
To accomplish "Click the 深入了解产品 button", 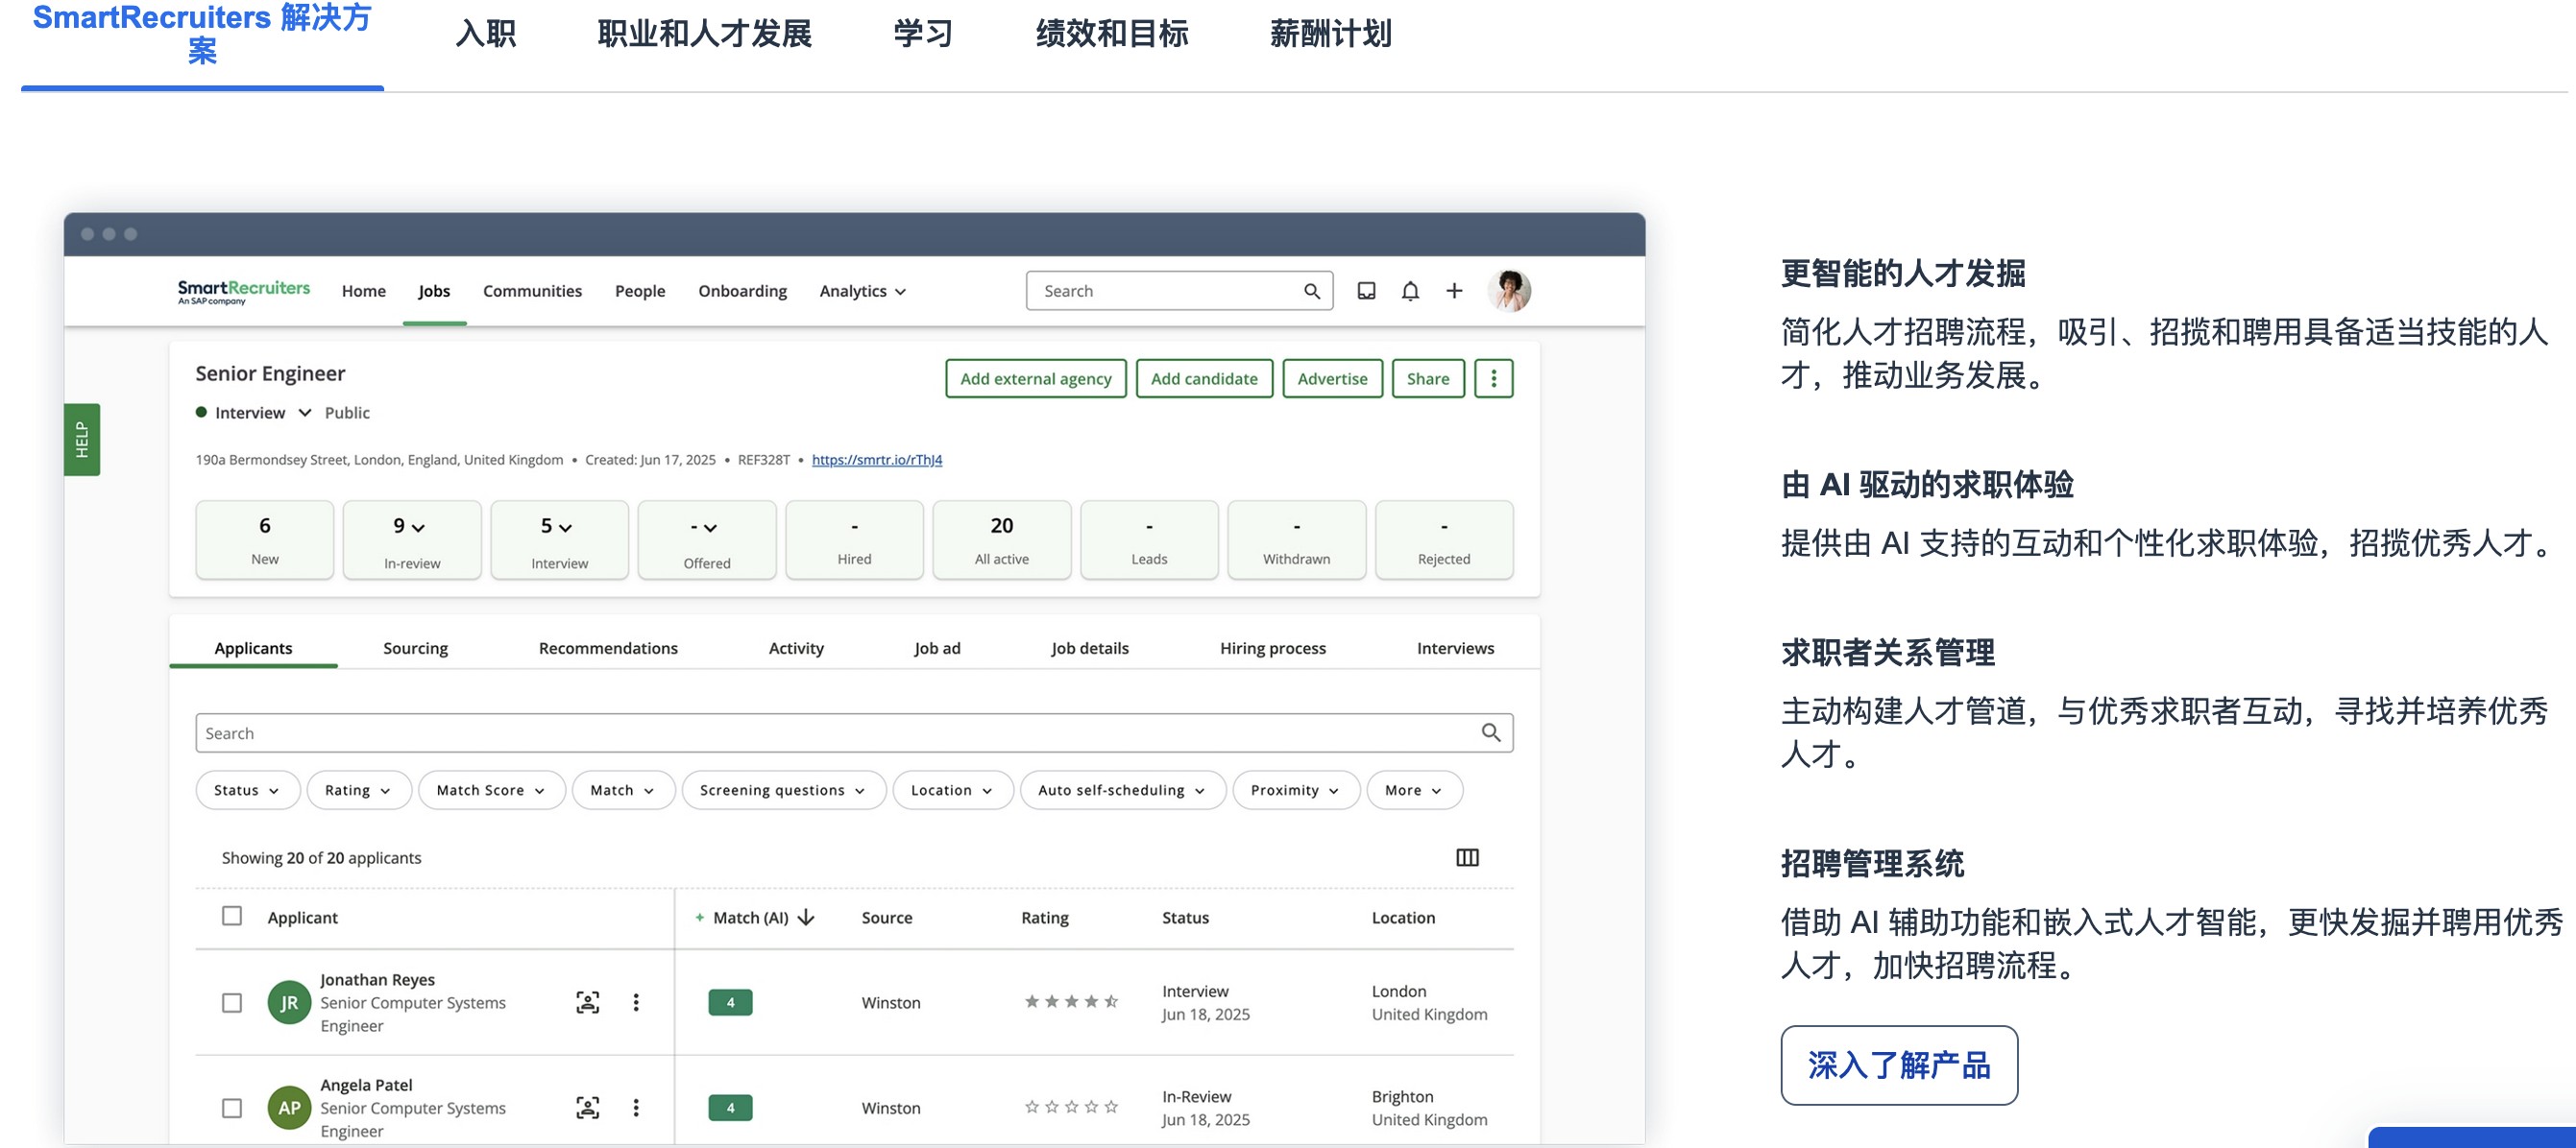I will click(x=1898, y=1065).
